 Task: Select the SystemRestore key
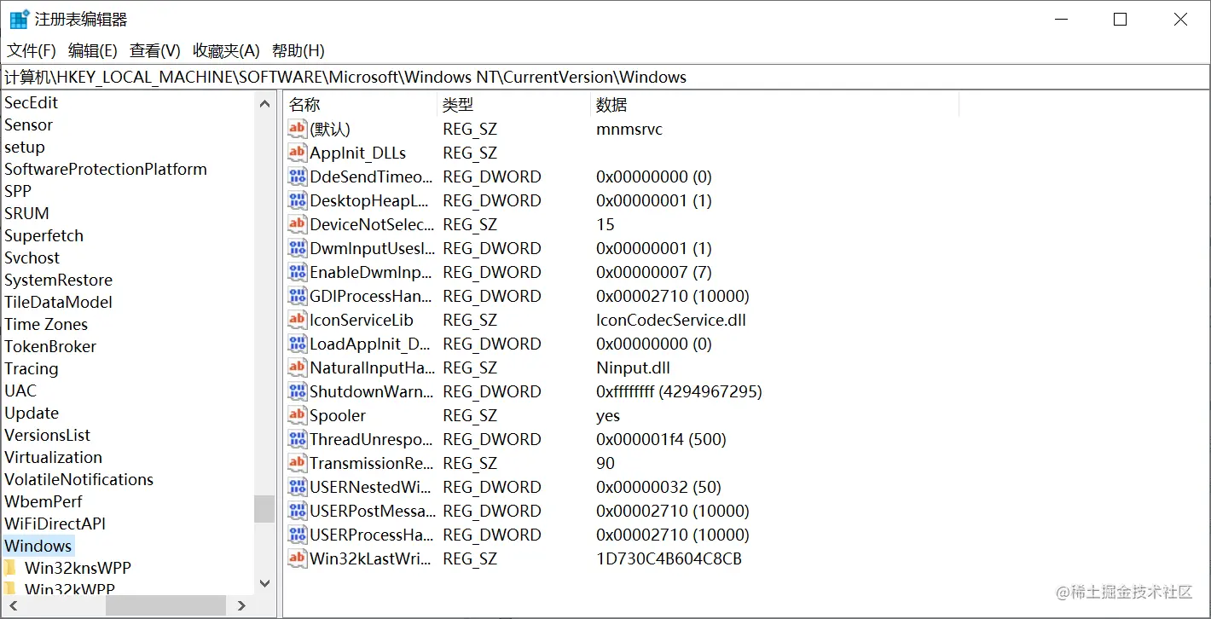[59, 280]
